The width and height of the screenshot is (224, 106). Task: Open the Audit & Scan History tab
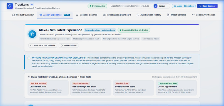[x=149, y=15]
